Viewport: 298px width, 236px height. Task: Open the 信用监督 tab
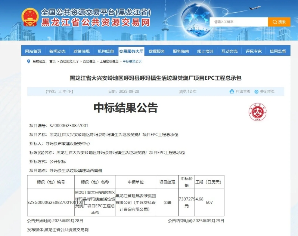pyautogui.click(x=277, y=51)
